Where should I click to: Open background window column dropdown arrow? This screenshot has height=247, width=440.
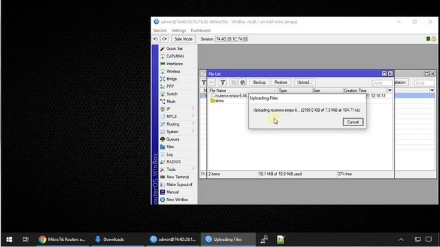click(x=432, y=91)
